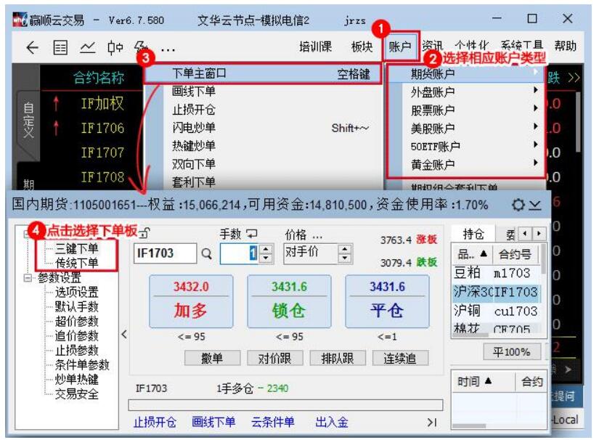
Task: Click the jump-to-end icon beside 出入金
Action: click(x=431, y=422)
